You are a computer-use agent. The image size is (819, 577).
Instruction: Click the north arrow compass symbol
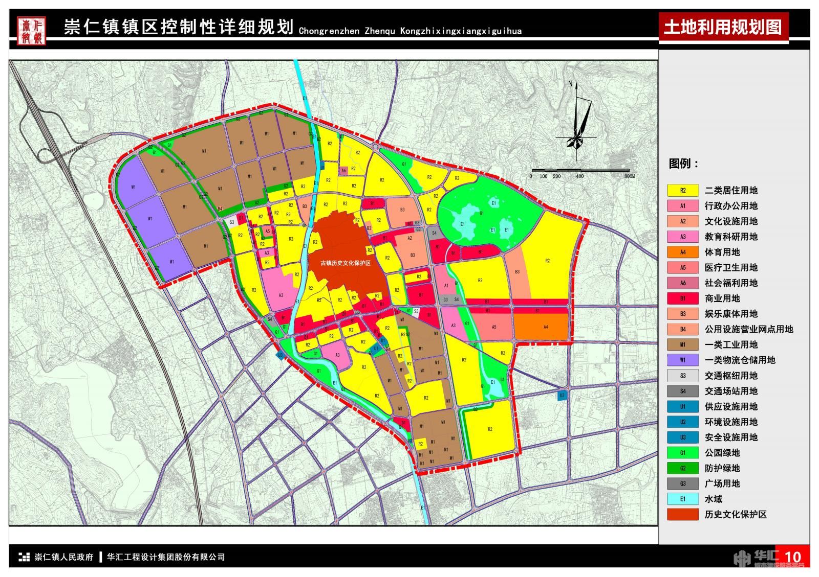pyautogui.click(x=577, y=123)
